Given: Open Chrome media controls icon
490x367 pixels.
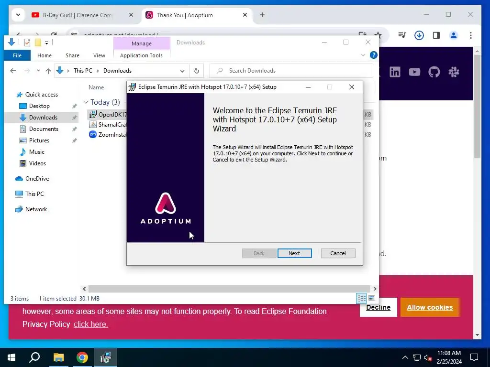Looking at the screenshot, I should (402, 35).
